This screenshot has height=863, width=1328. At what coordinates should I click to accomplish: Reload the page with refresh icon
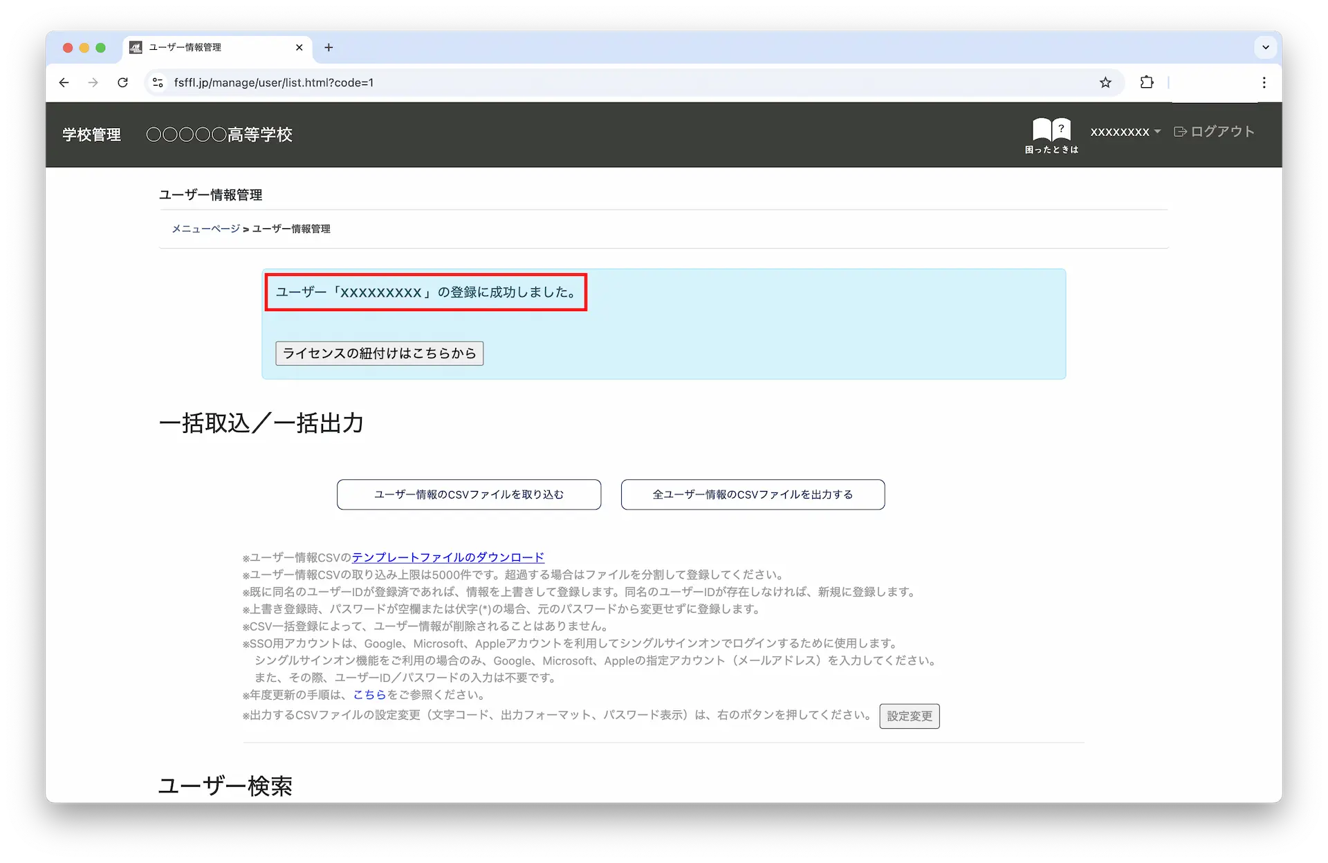122,82
